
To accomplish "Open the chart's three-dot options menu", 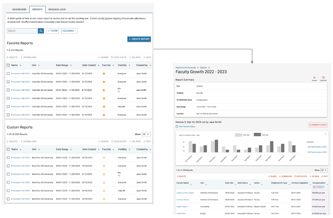I will tap(325, 134).
